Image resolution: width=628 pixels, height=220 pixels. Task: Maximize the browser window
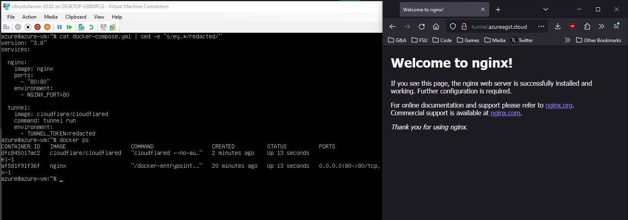(x=598, y=9)
